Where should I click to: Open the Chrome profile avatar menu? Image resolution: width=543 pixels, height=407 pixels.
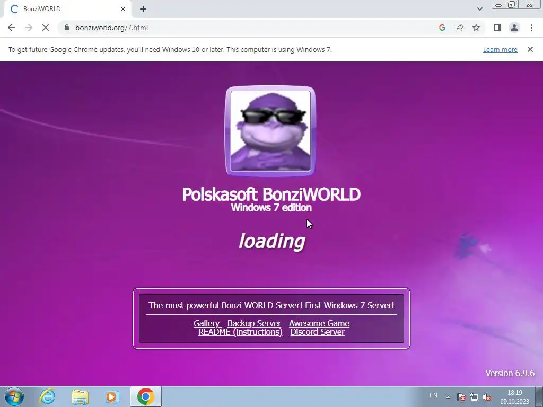click(x=514, y=28)
